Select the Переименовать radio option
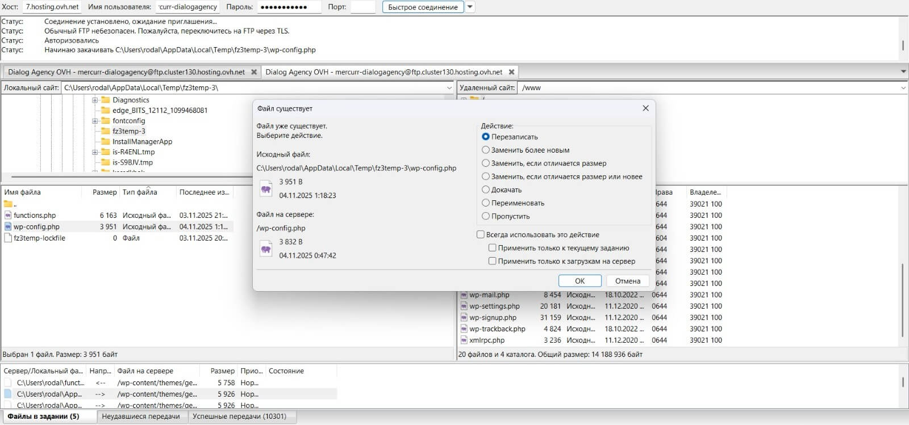909x425 pixels. 485,203
